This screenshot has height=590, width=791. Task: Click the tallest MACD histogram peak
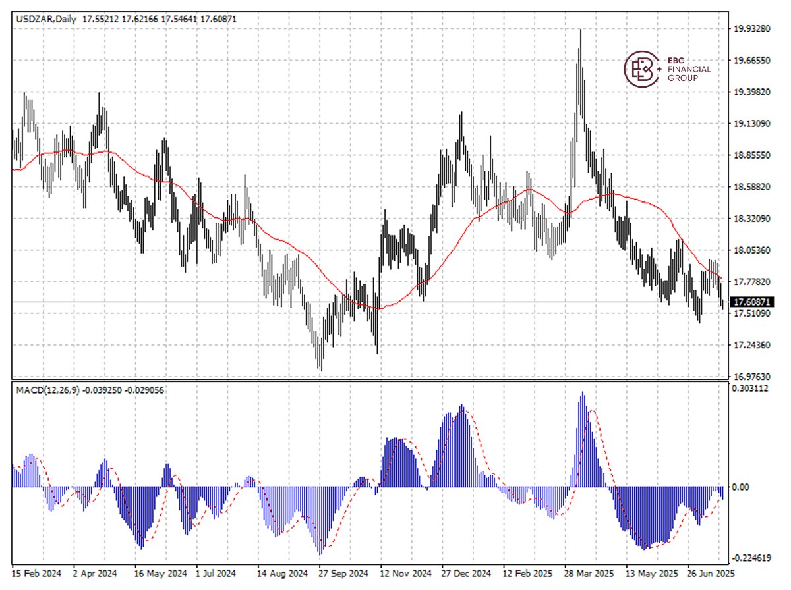(582, 439)
